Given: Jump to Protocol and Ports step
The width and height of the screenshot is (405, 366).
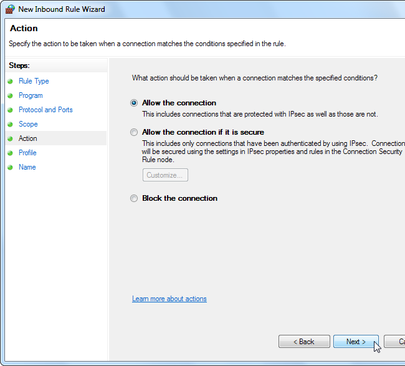Looking at the screenshot, I should pos(45,110).
